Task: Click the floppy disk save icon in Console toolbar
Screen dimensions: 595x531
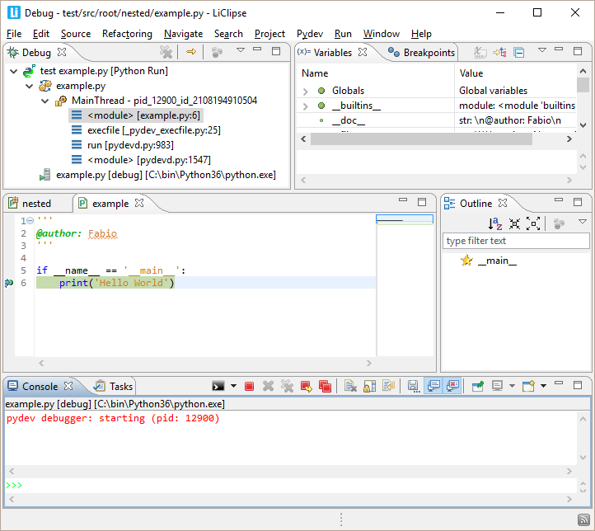Action: (x=414, y=387)
